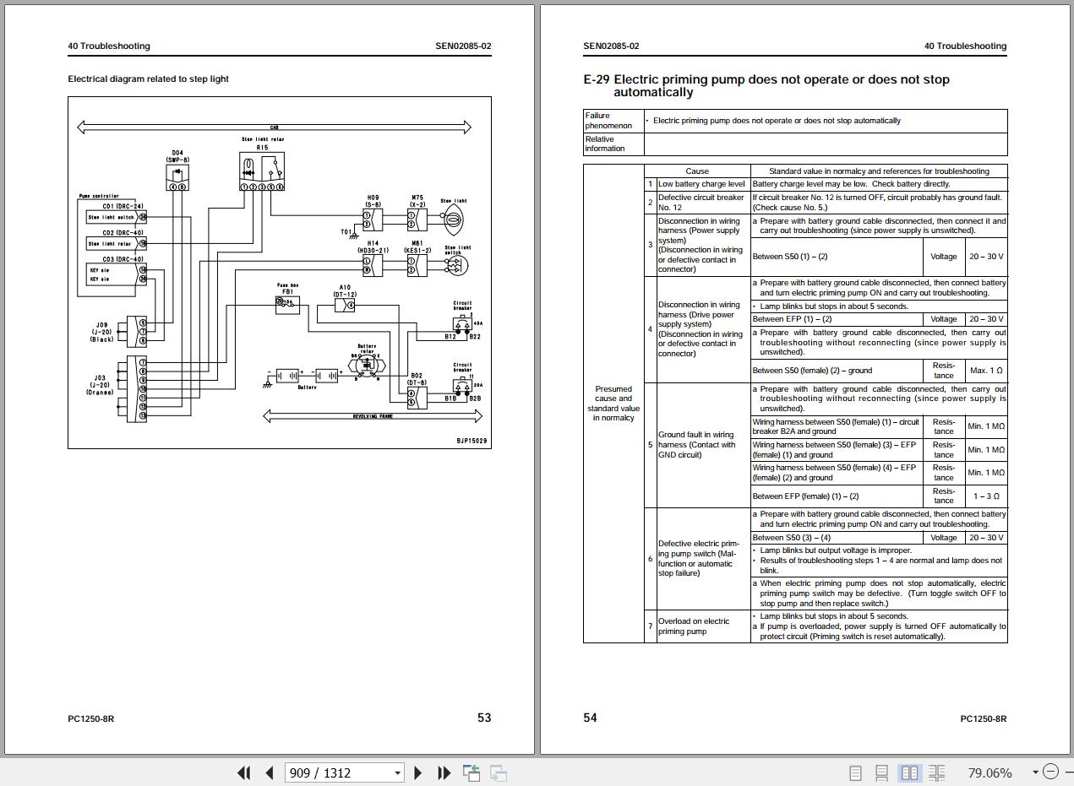1074x786 pixels.
Task: Click 'J09 (J-20) (Black)' connector label
Action: click(x=101, y=332)
